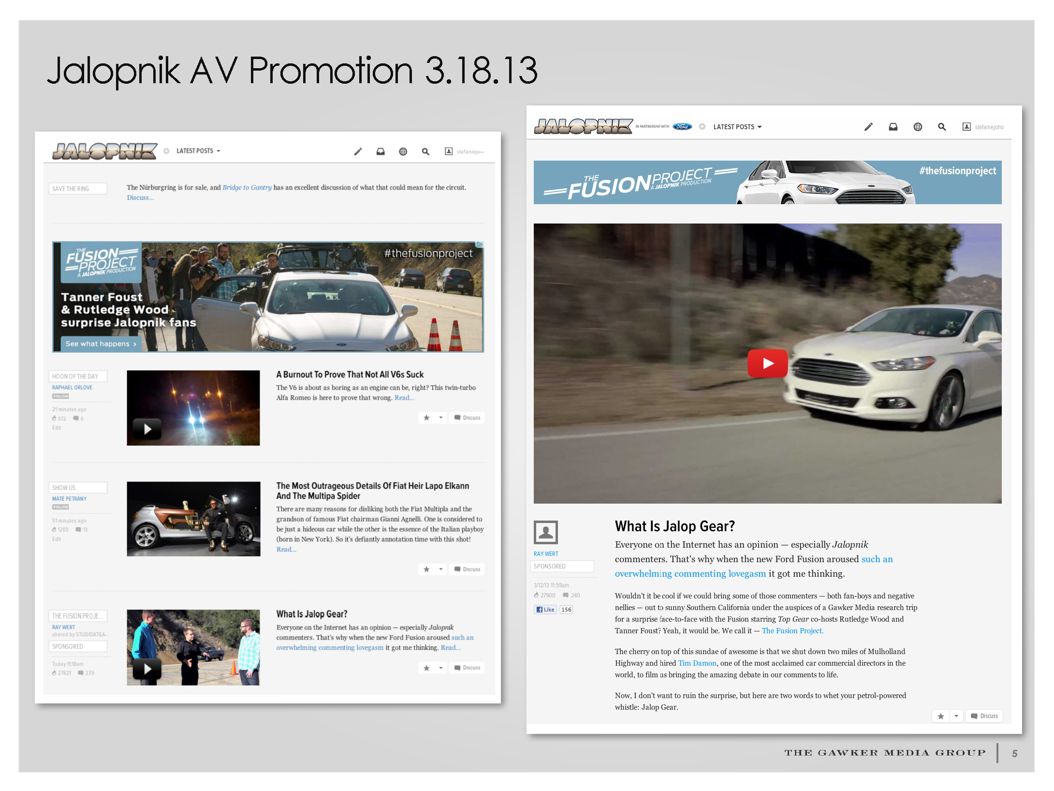1054x791 pixels.
Task: Click Edit under the Burnout article metadata
Action: coord(57,428)
